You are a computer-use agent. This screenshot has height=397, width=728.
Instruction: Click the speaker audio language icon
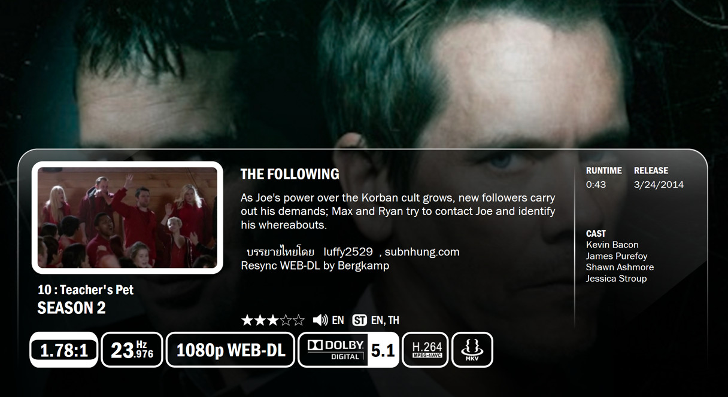(320, 320)
